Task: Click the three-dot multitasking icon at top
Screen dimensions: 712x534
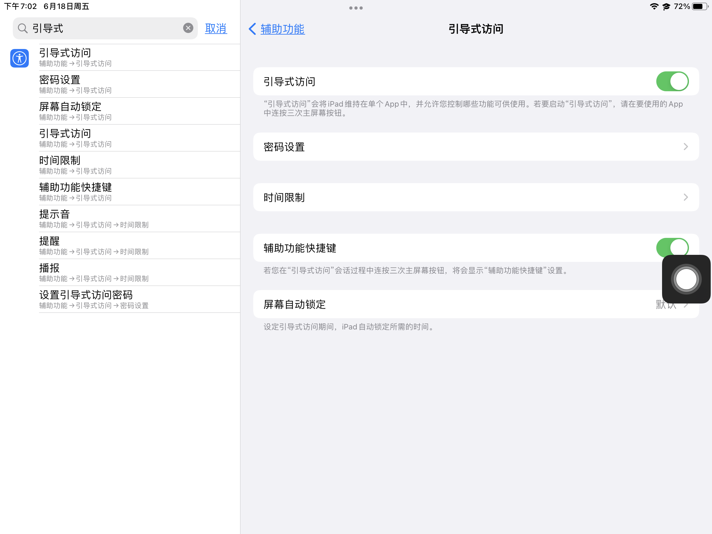Action: (356, 8)
